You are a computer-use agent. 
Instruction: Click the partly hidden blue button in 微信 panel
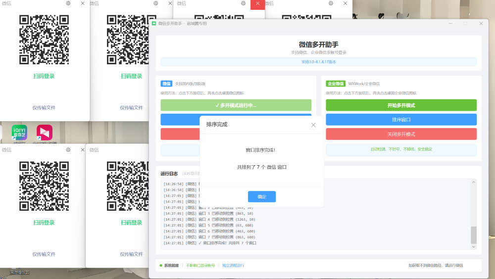coord(180,120)
